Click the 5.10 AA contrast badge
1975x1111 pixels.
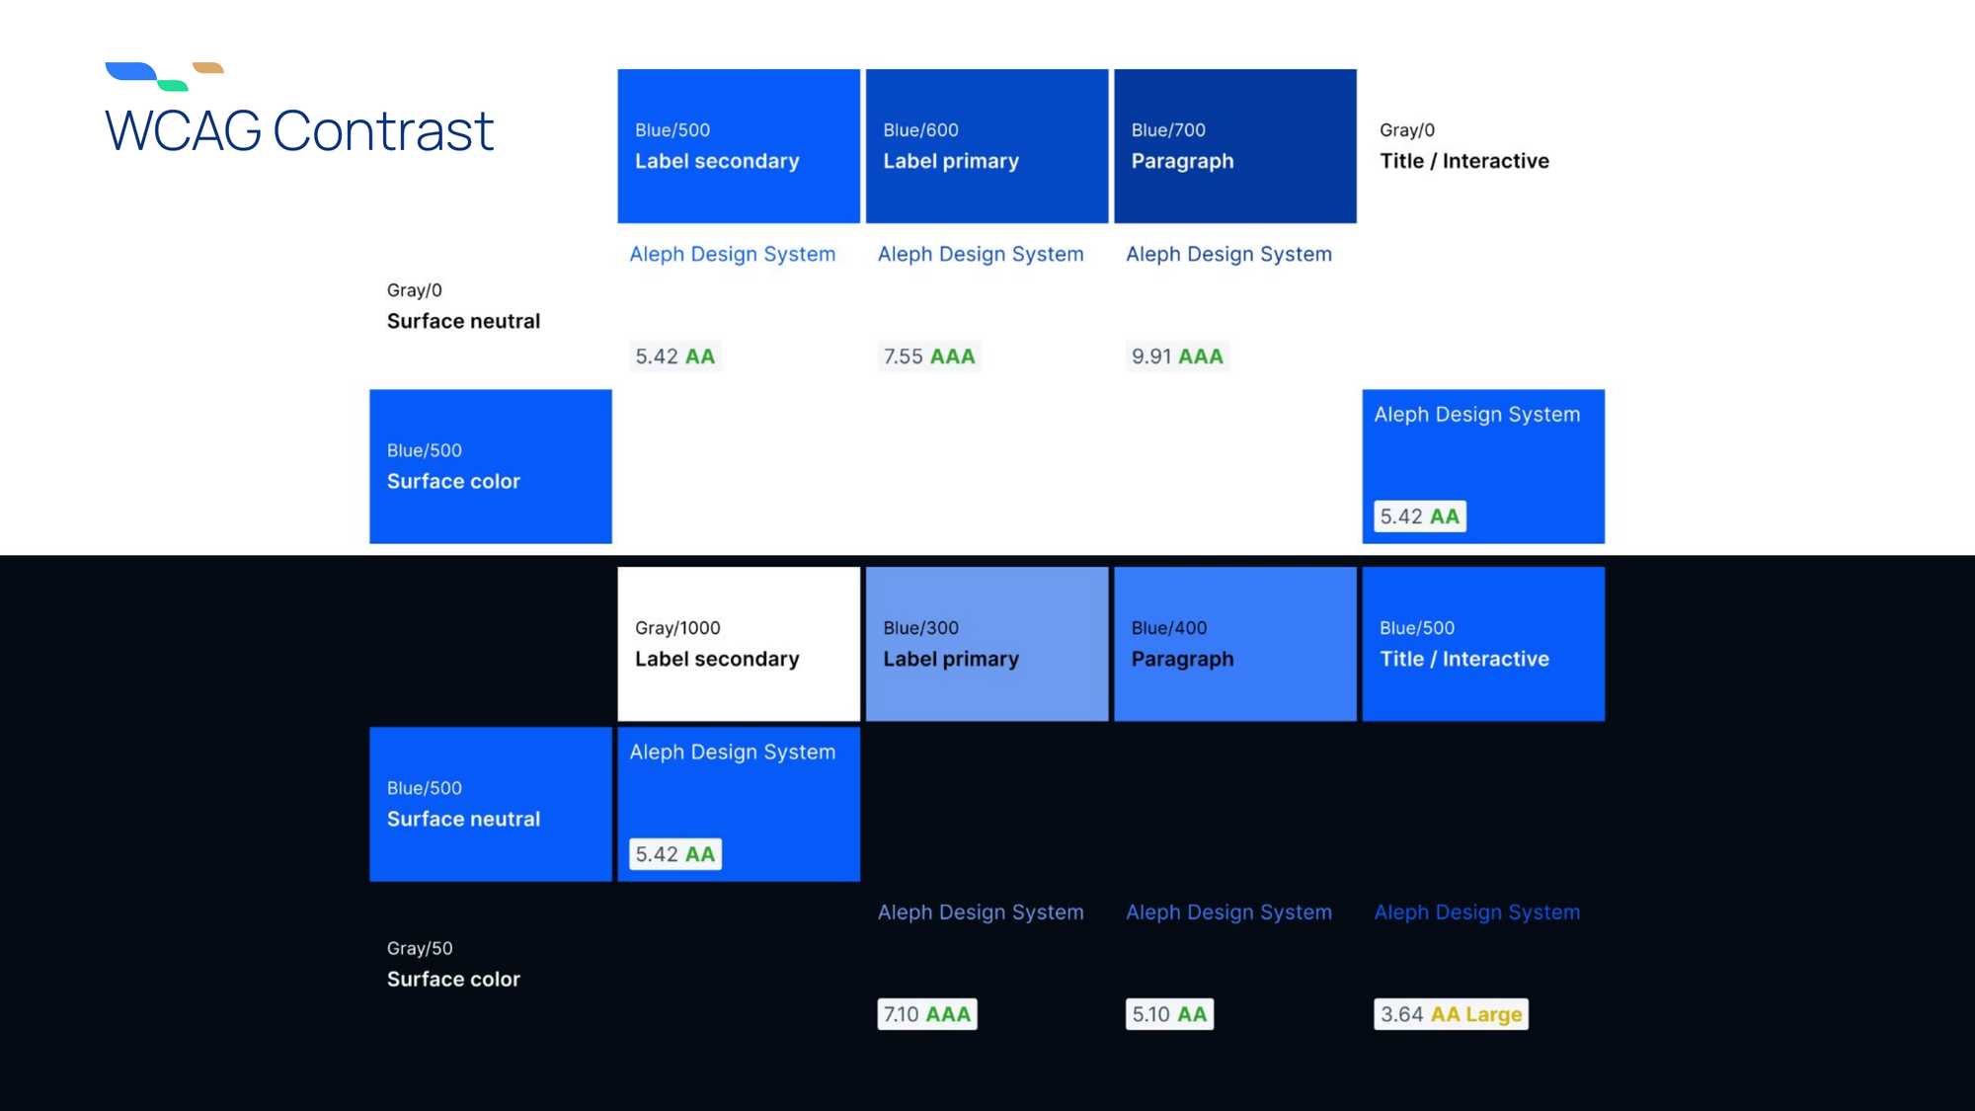(1168, 1014)
